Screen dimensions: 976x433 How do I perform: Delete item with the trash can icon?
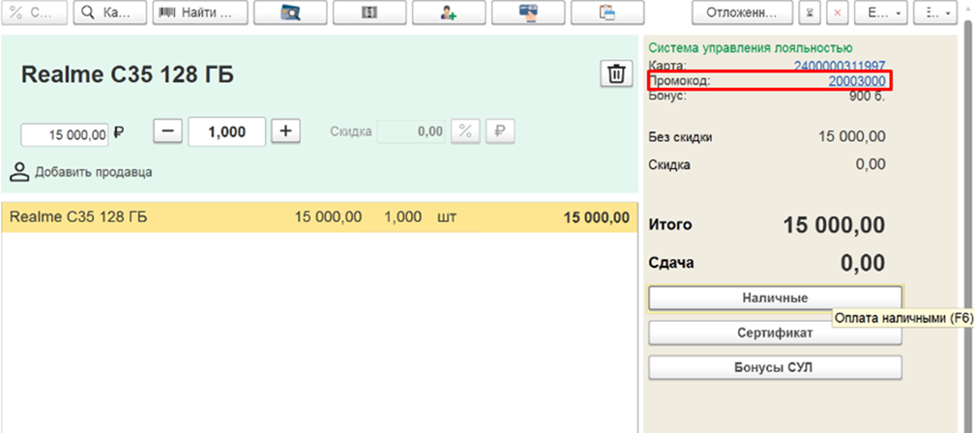pyautogui.click(x=616, y=73)
